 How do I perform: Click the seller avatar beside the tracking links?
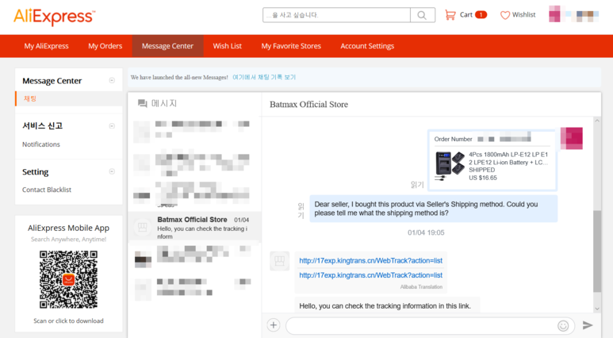click(x=279, y=261)
